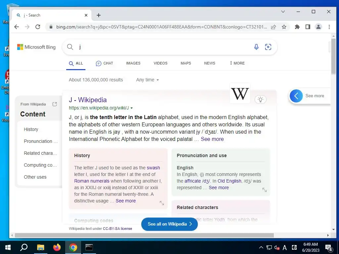
Task: Click See more in Pronunciation card
Action: click(218, 188)
